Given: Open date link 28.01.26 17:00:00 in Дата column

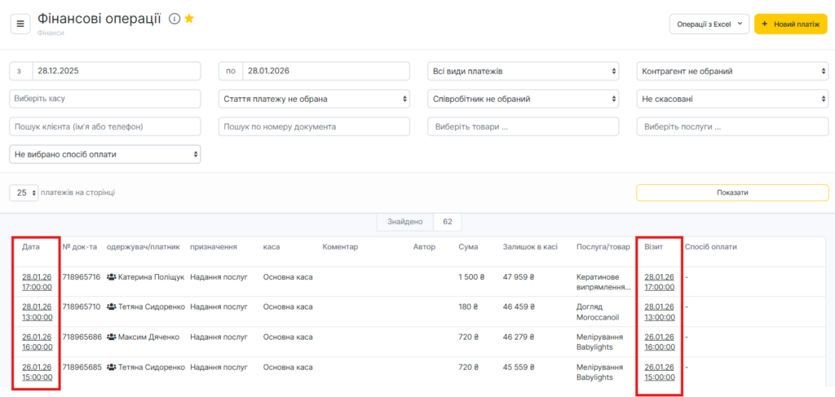Looking at the screenshot, I should click(37, 282).
